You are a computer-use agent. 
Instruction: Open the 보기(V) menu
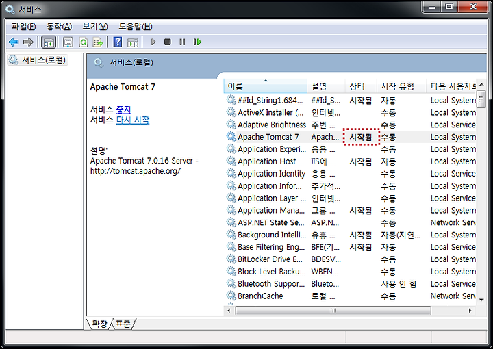(x=95, y=27)
